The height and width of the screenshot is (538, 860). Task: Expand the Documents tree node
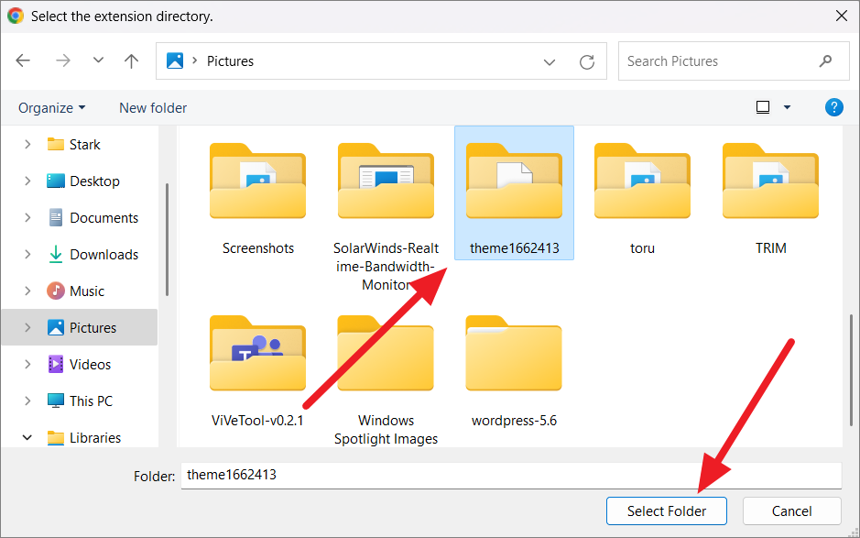click(x=27, y=217)
